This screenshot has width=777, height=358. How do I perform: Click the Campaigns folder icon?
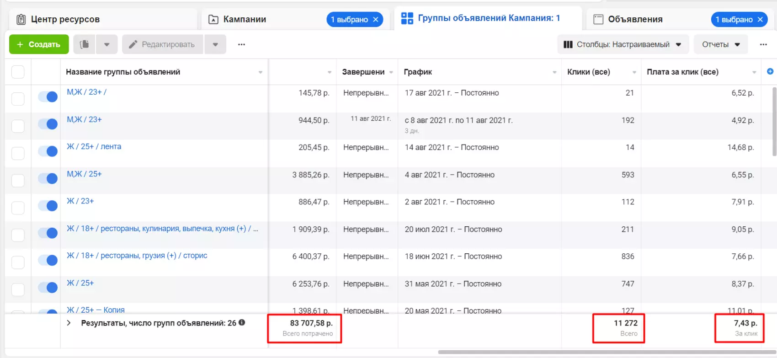pyautogui.click(x=213, y=20)
